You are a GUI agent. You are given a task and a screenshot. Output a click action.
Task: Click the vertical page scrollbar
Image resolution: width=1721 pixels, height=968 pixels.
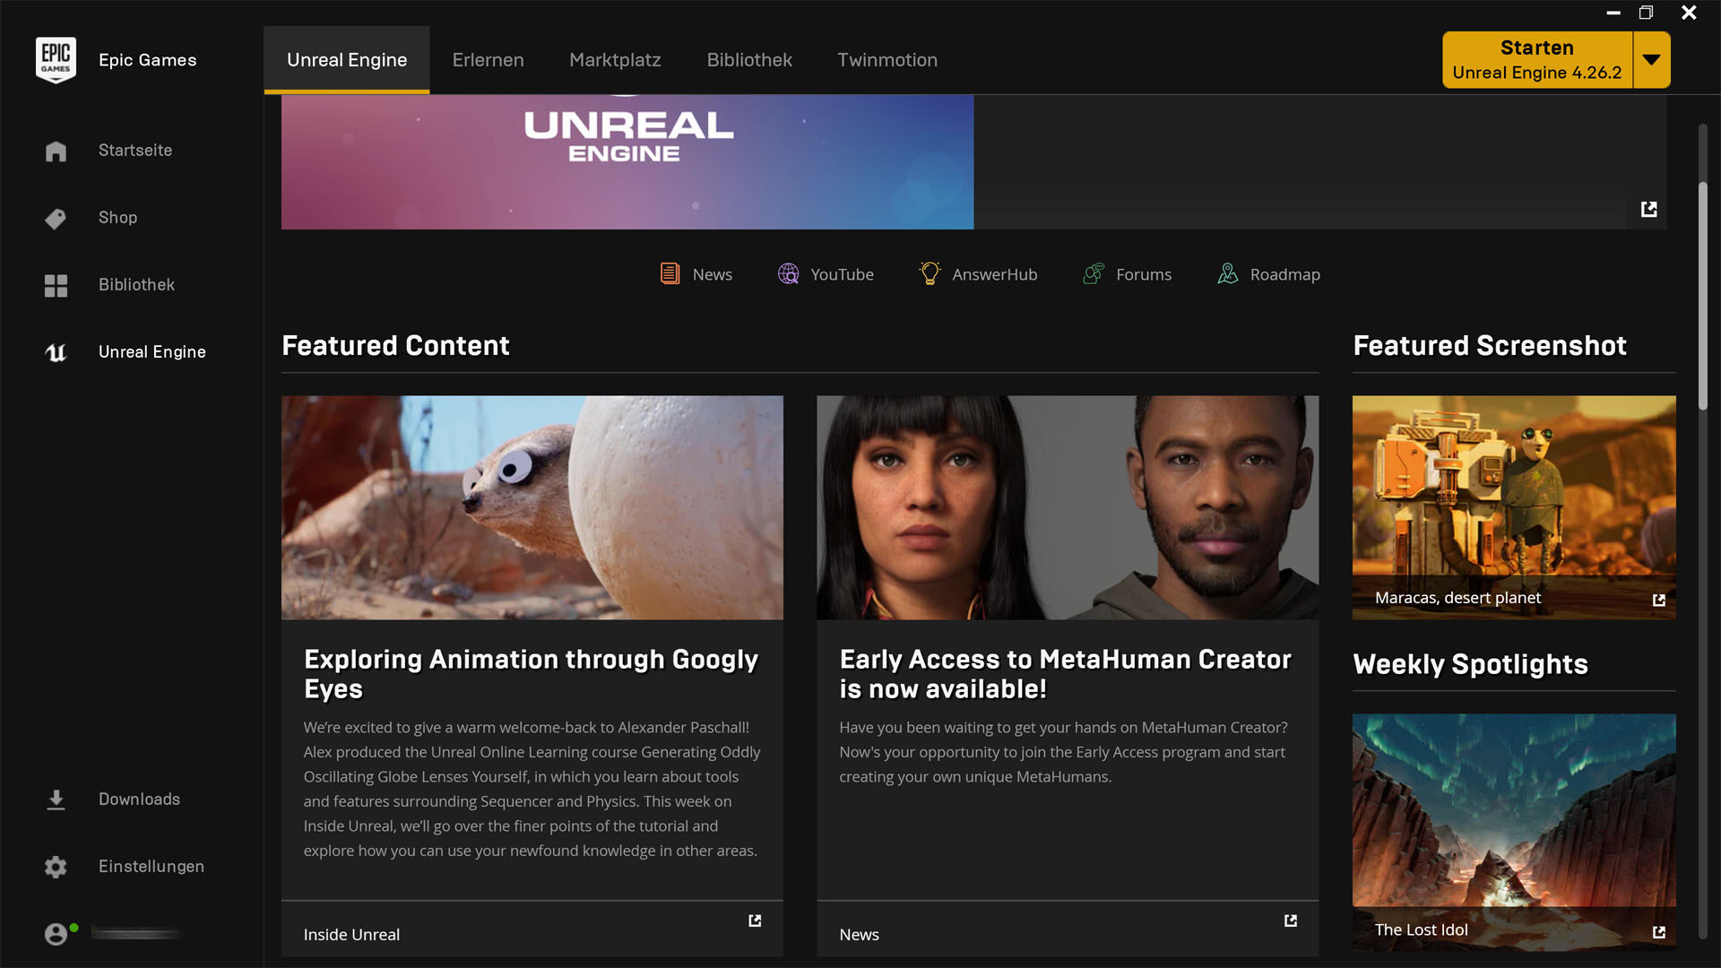1702,296
